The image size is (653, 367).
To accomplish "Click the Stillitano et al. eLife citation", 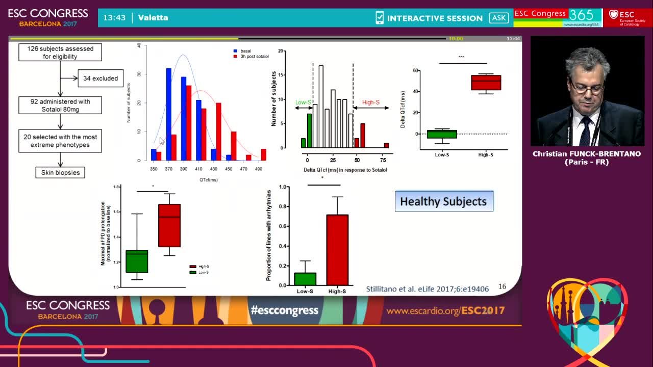I will pos(428,289).
